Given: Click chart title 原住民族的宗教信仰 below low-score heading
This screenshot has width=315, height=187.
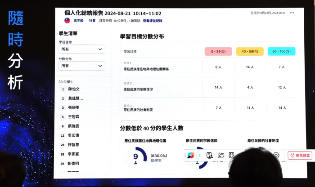Looking at the screenshot, I should pos(202,140).
